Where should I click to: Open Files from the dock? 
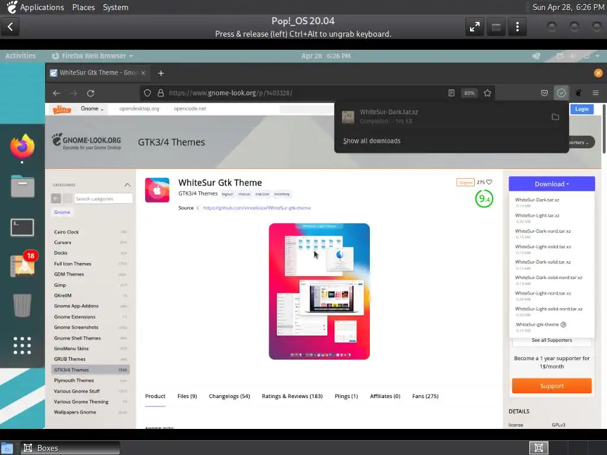point(23,187)
